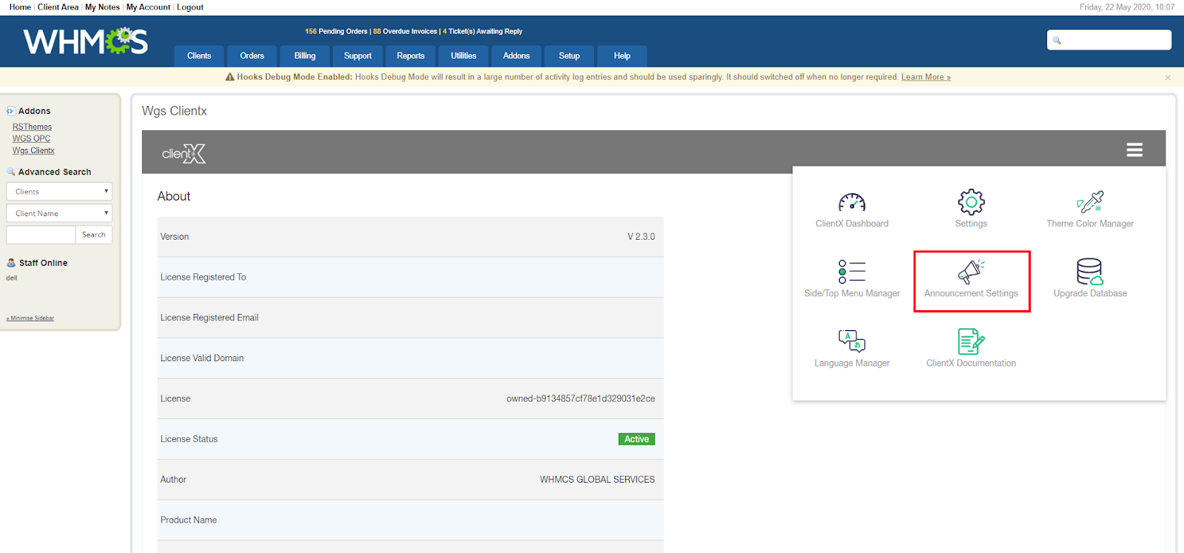Toggle the hamburger menu in ClientX header
The height and width of the screenshot is (553, 1184).
pyautogui.click(x=1134, y=150)
